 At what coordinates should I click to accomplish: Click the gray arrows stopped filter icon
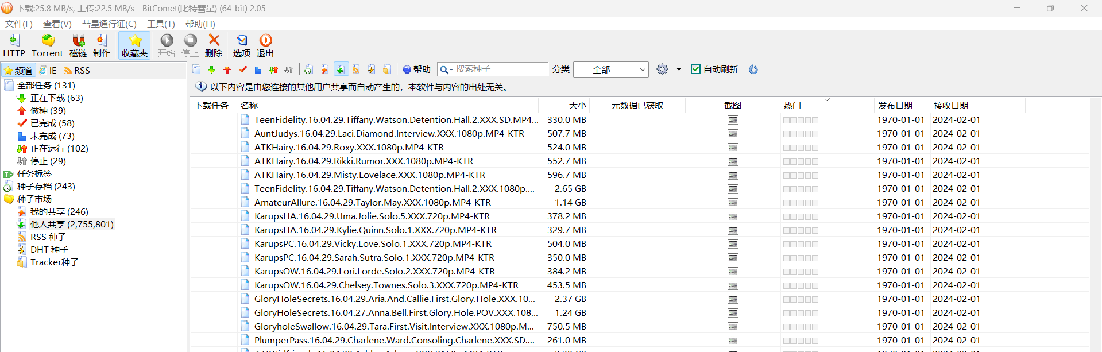289,69
